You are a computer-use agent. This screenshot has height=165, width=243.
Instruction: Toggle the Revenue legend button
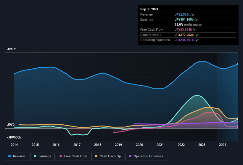coord(17,156)
